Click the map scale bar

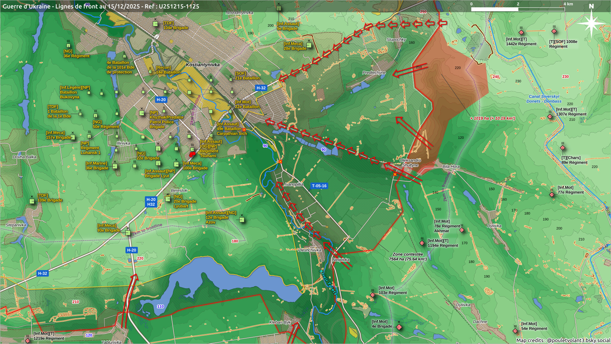[518, 9]
